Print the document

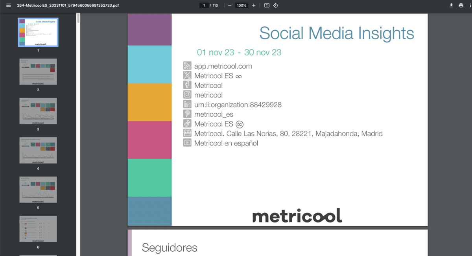[x=461, y=5]
